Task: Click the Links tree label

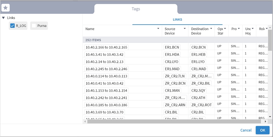Action: pyautogui.click(x=11, y=18)
